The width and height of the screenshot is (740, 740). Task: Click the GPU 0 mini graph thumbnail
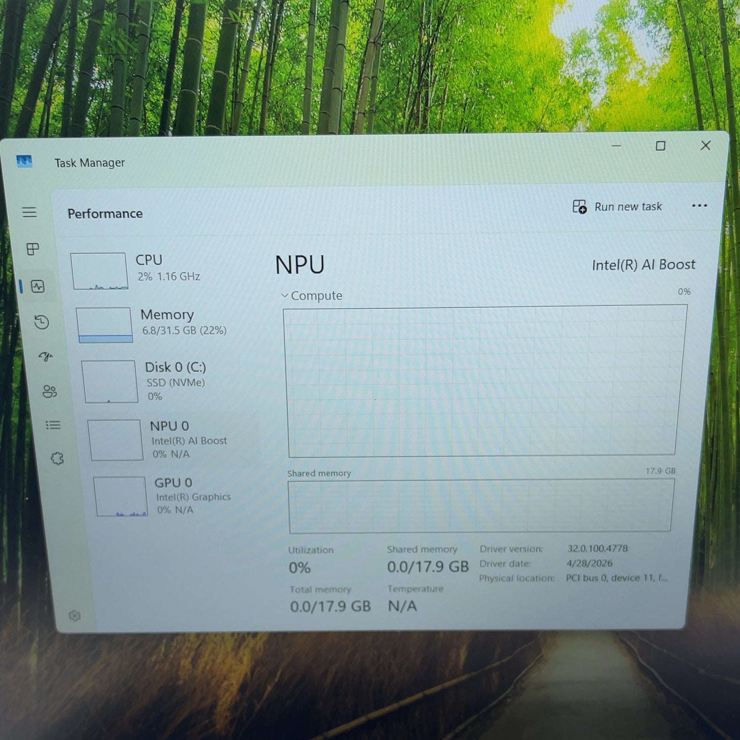[121, 496]
